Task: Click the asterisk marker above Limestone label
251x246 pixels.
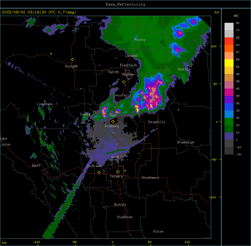Action: pos(45,101)
